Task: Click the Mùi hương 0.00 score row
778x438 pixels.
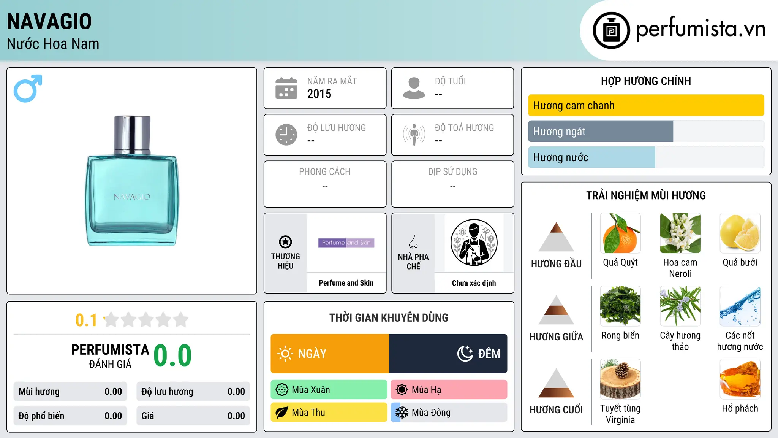Action: [70, 392]
